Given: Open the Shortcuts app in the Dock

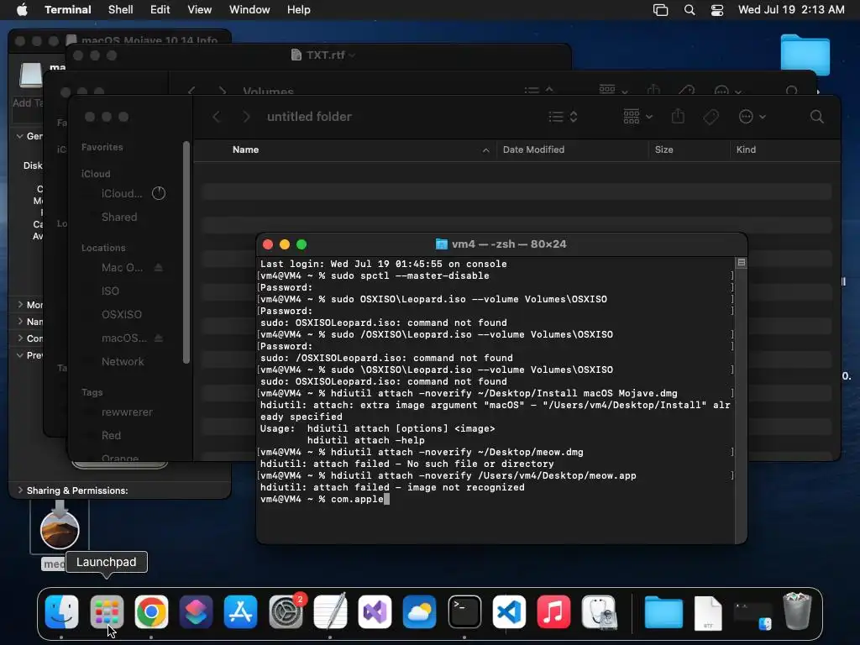Looking at the screenshot, I should (x=196, y=611).
